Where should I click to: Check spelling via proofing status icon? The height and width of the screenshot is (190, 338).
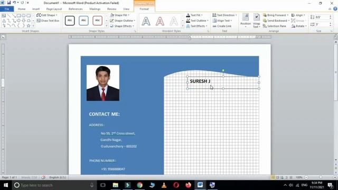coord(43,177)
